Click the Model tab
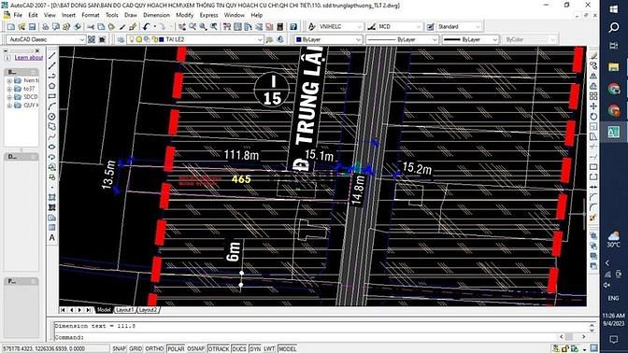Screen dimensions: 628x353 click(x=104, y=310)
